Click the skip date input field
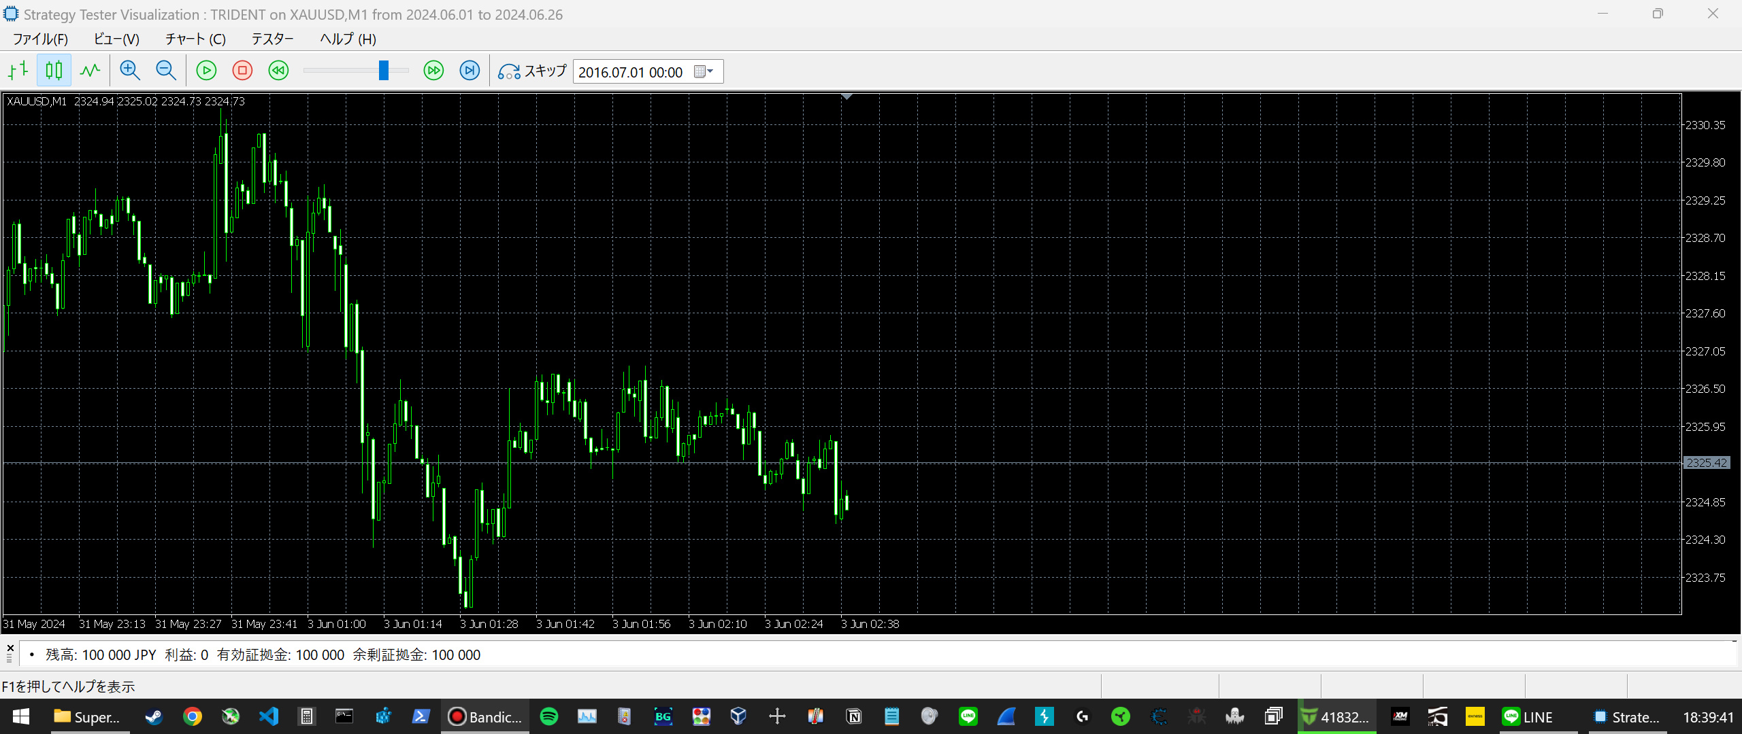Viewport: 1742px width, 734px height. coord(630,72)
